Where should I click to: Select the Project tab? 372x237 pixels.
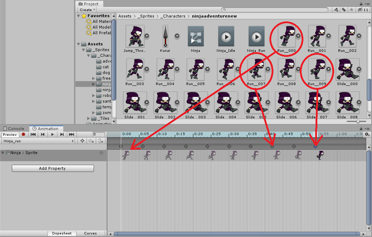tap(89, 4)
